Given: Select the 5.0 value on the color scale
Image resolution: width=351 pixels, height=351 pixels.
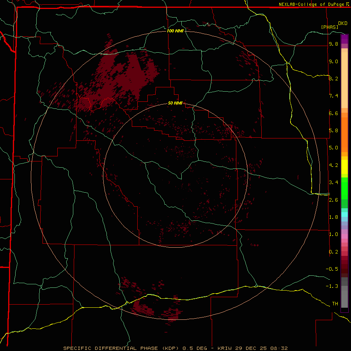Looking at the screenshot, I should pos(333,148).
